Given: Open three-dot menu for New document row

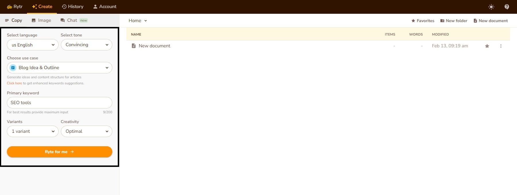Looking at the screenshot, I should pos(501,46).
